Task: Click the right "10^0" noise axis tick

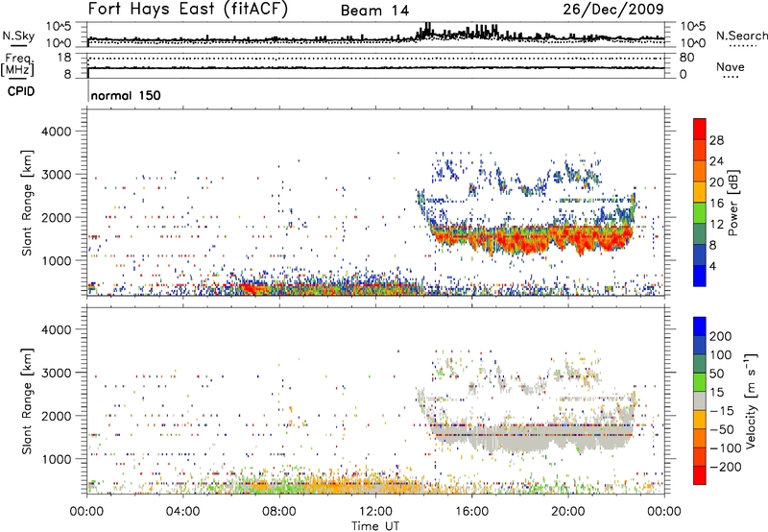Action: (x=692, y=43)
